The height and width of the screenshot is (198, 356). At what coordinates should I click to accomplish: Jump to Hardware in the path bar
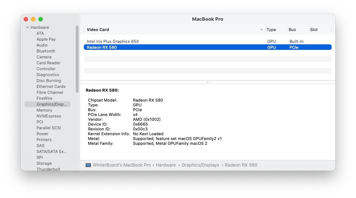click(166, 165)
